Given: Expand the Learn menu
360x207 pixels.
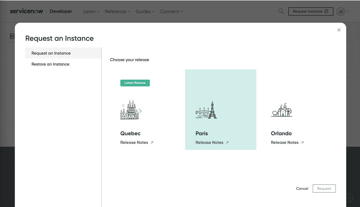Looking at the screenshot, I should coord(91,11).
